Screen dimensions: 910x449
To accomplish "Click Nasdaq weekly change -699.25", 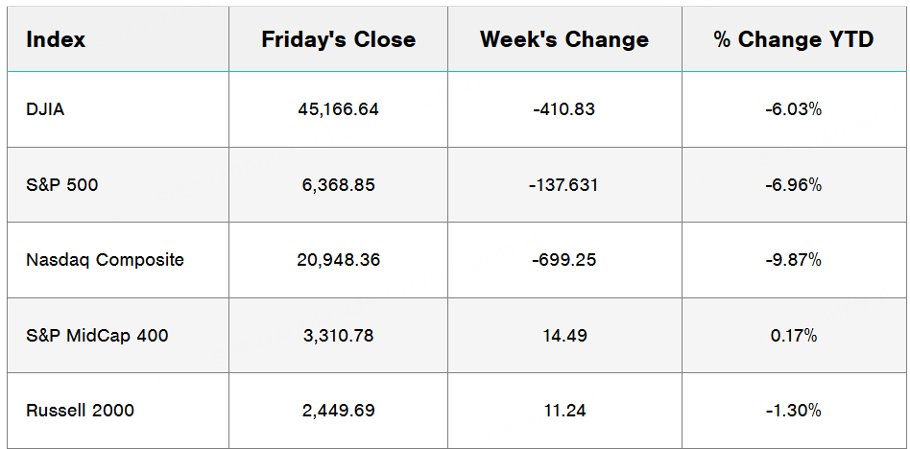I will coord(563,260).
